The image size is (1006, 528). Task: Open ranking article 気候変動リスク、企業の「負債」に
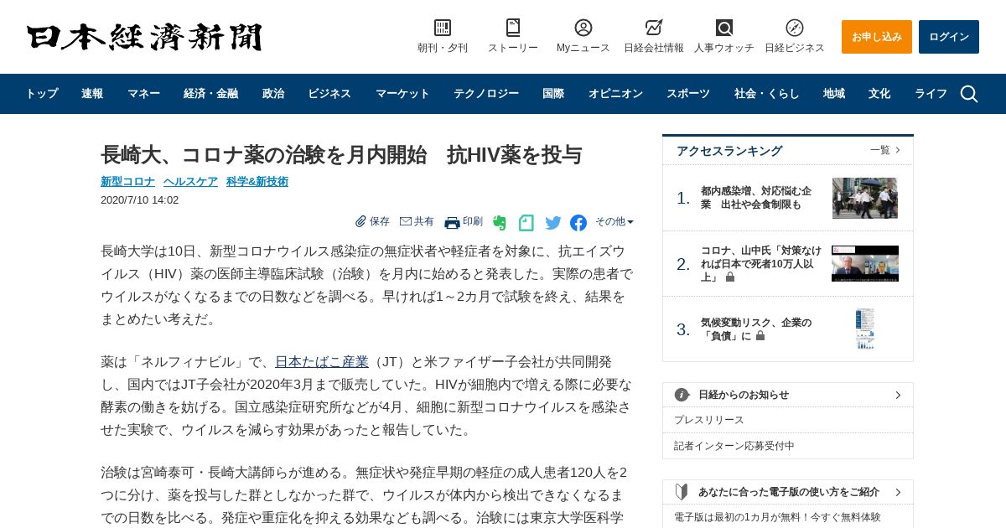[756, 329]
